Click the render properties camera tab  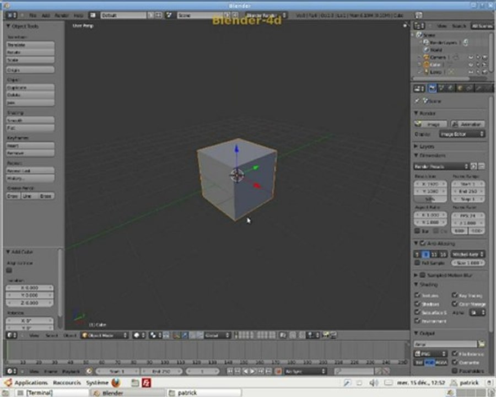tap(433, 88)
